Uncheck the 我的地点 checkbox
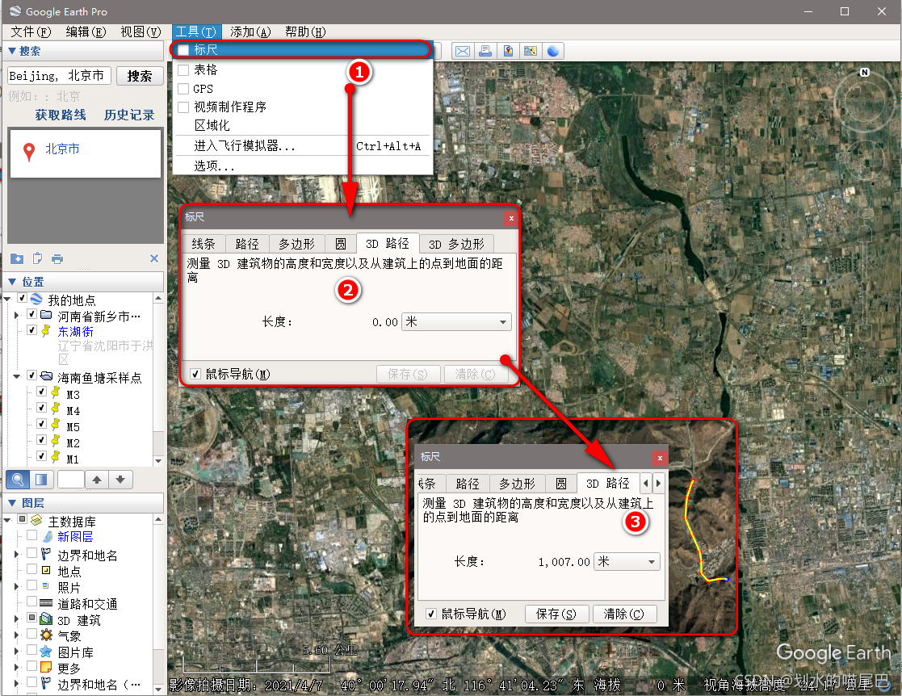Image resolution: width=902 pixels, height=696 pixels. pyautogui.click(x=22, y=298)
